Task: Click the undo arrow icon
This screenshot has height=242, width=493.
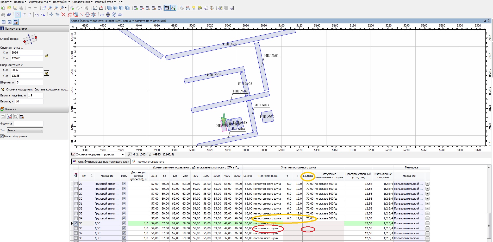Action: (29, 8)
